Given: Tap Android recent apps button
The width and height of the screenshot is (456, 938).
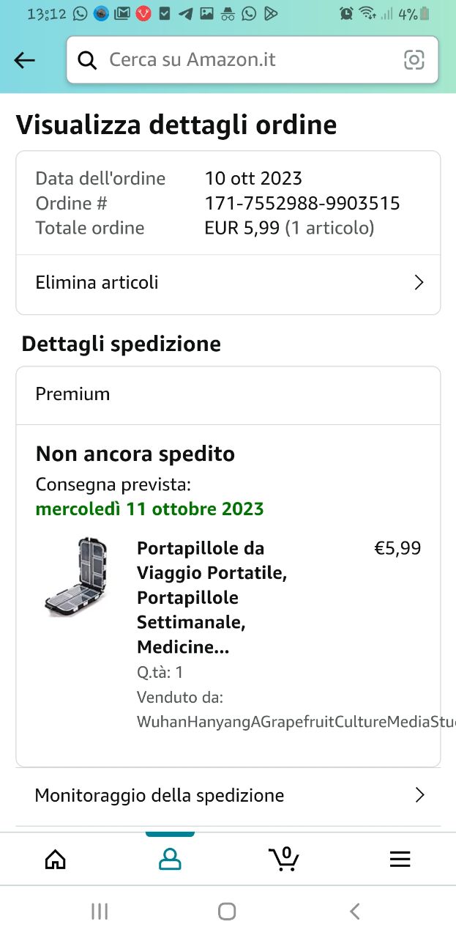Looking at the screenshot, I should pyautogui.click(x=100, y=911).
